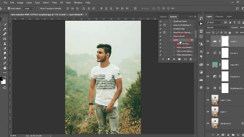
Task: Click the Quick Mask mode icon
Action: (5, 88)
